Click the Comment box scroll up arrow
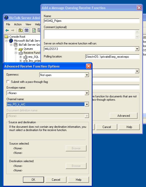 click(137, 32)
